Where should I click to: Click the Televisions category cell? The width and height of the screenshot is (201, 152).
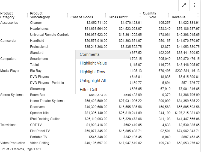click(x=8, y=125)
